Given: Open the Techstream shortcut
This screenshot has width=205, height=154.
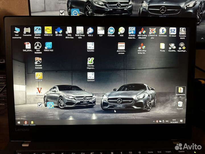Looking at the screenshot, I should pyautogui.click(x=163, y=32).
